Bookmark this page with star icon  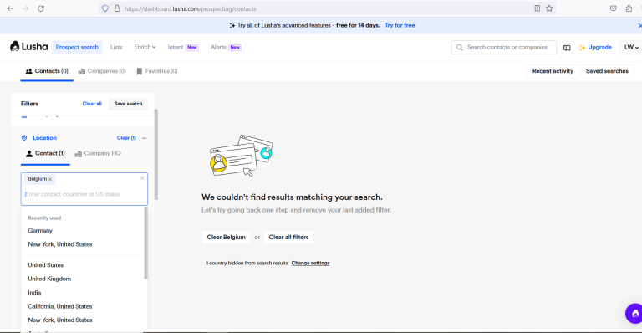pos(549,8)
